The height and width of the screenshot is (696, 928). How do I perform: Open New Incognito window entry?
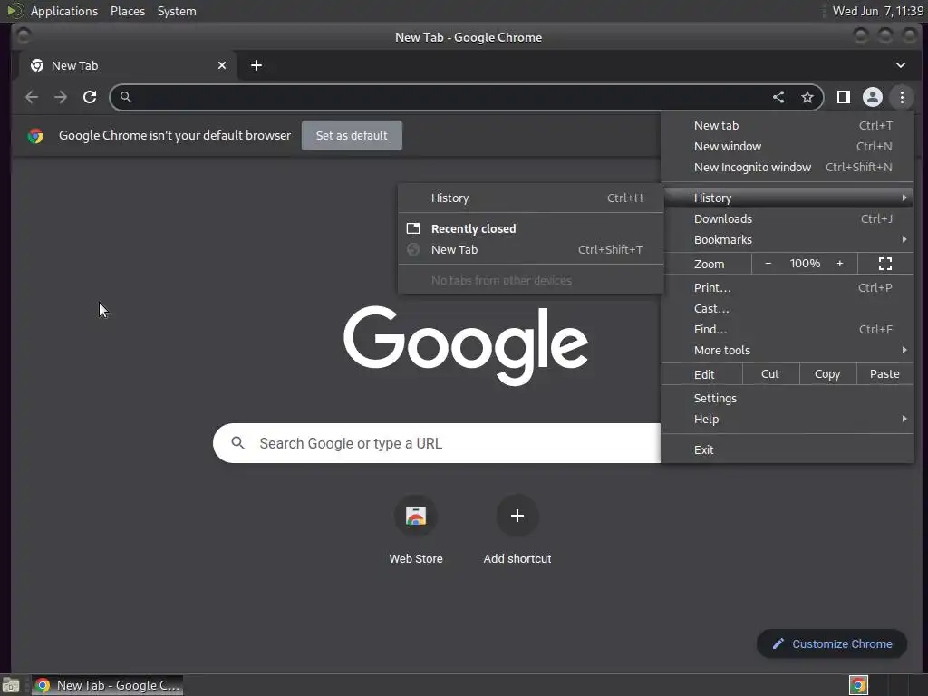788,167
